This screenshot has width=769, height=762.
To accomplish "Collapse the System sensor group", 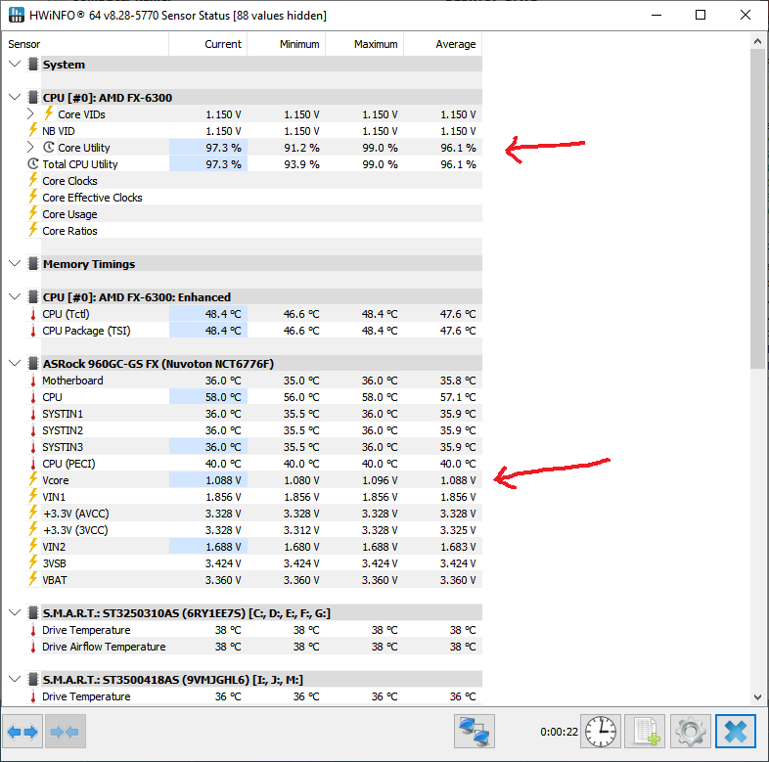I will coord(15,64).
